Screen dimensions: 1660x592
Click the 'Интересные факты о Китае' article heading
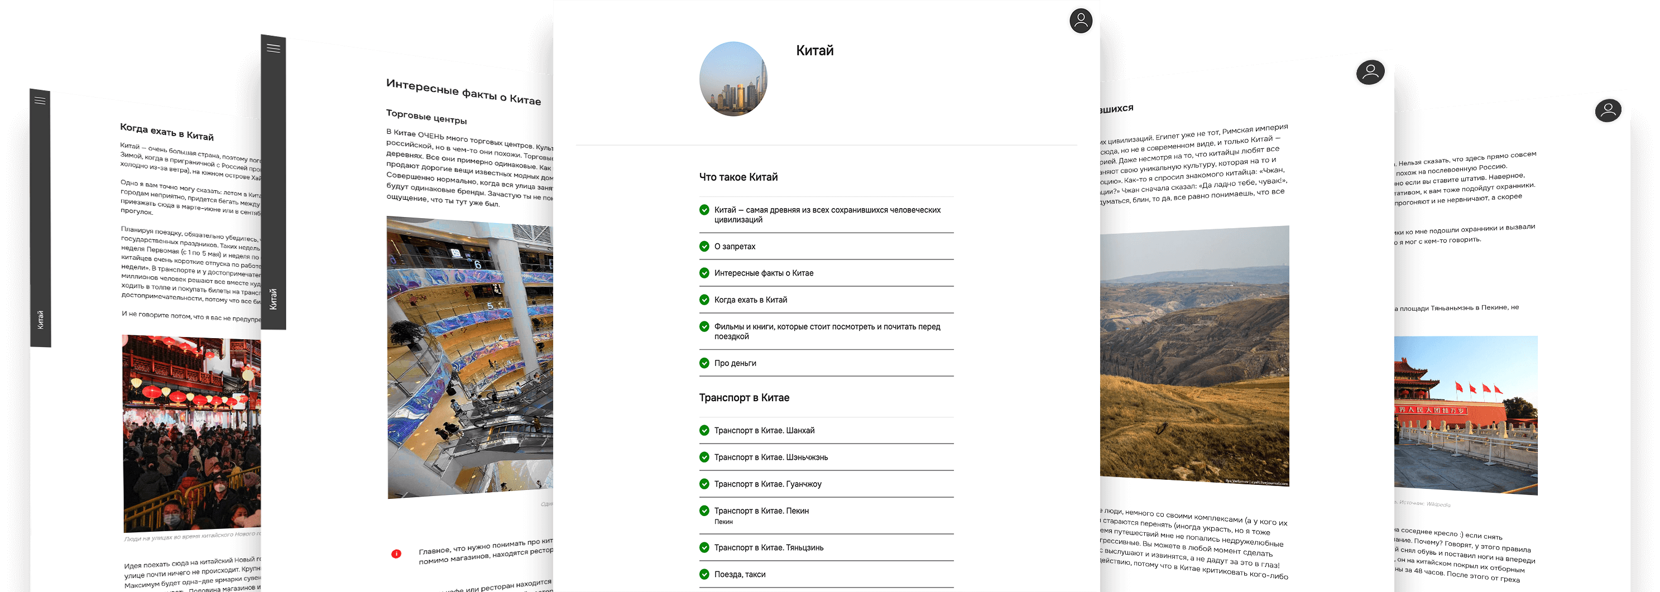pyautogui.click(x=463, y=92)
